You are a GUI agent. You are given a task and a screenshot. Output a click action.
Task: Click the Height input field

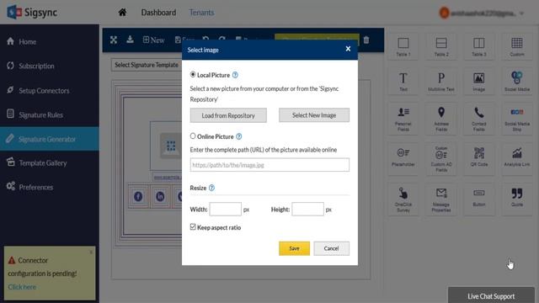307,210
